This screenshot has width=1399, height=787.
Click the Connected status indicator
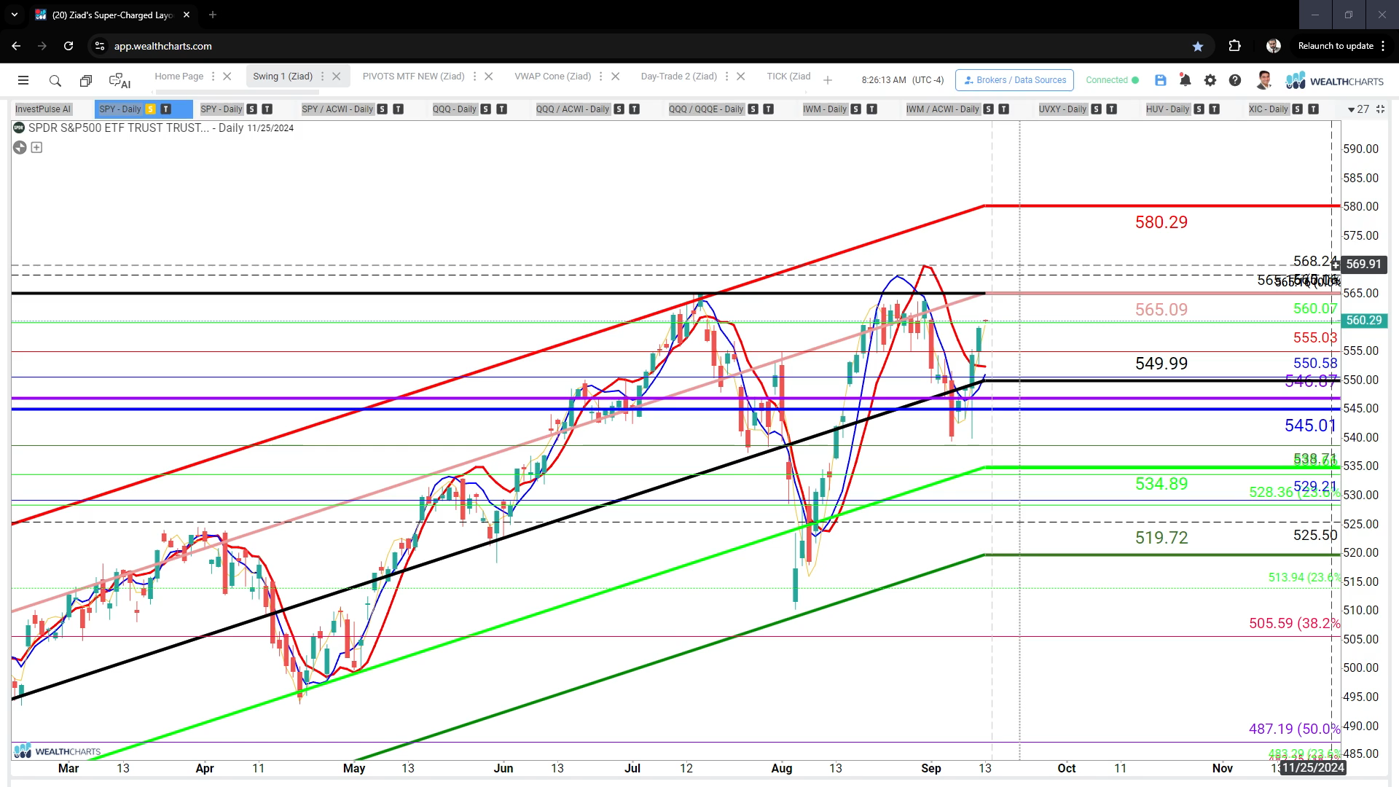coord(1112,80)
